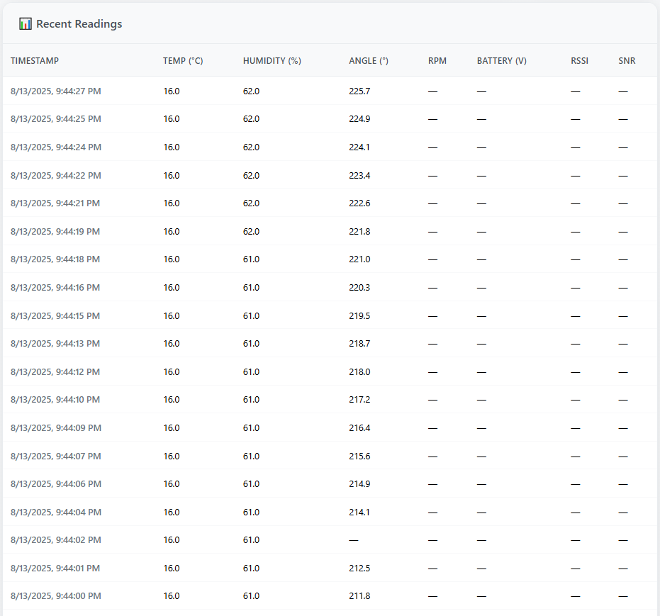Sort readings by TEMP (°C) header

183,61
